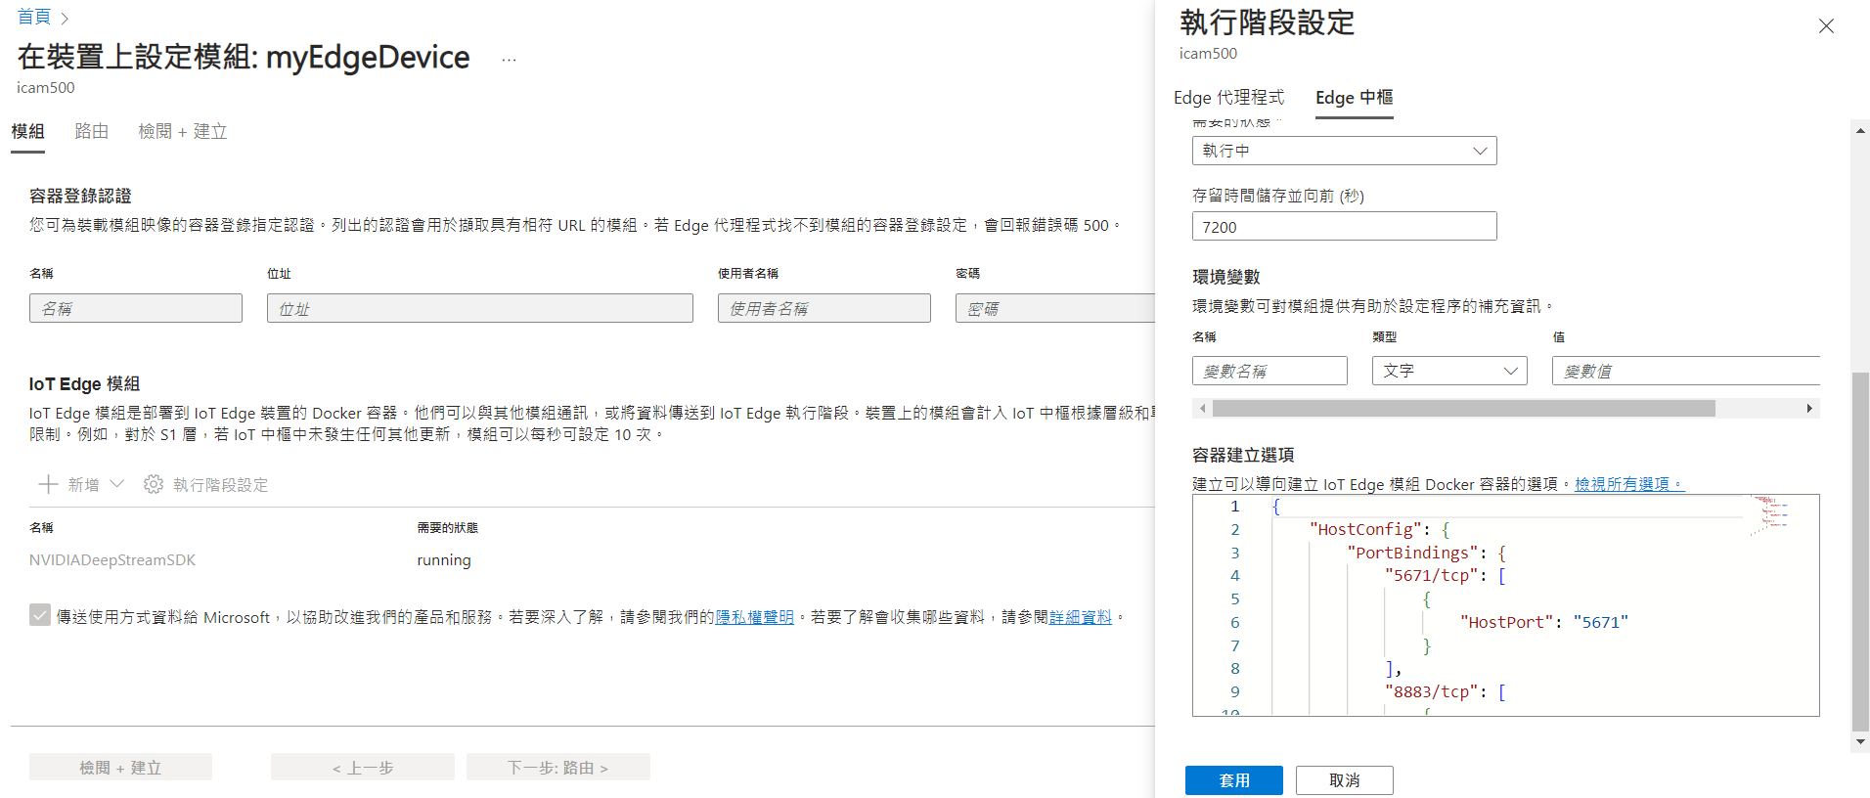
Task: Click the code editor minimap
Action: (1770, 514)
